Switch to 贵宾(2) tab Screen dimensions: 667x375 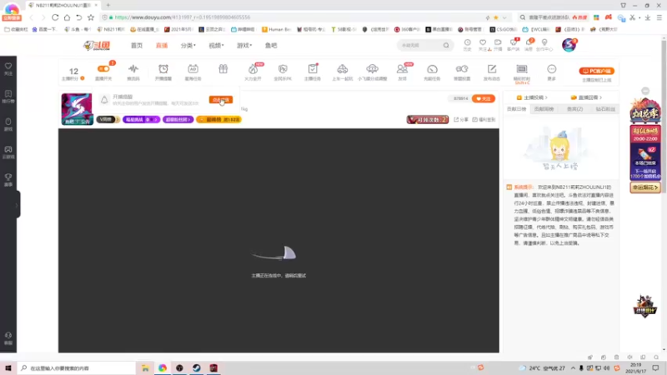click(574, 109)
